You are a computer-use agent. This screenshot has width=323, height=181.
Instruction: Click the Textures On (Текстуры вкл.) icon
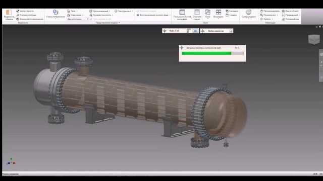coord(116,11)
